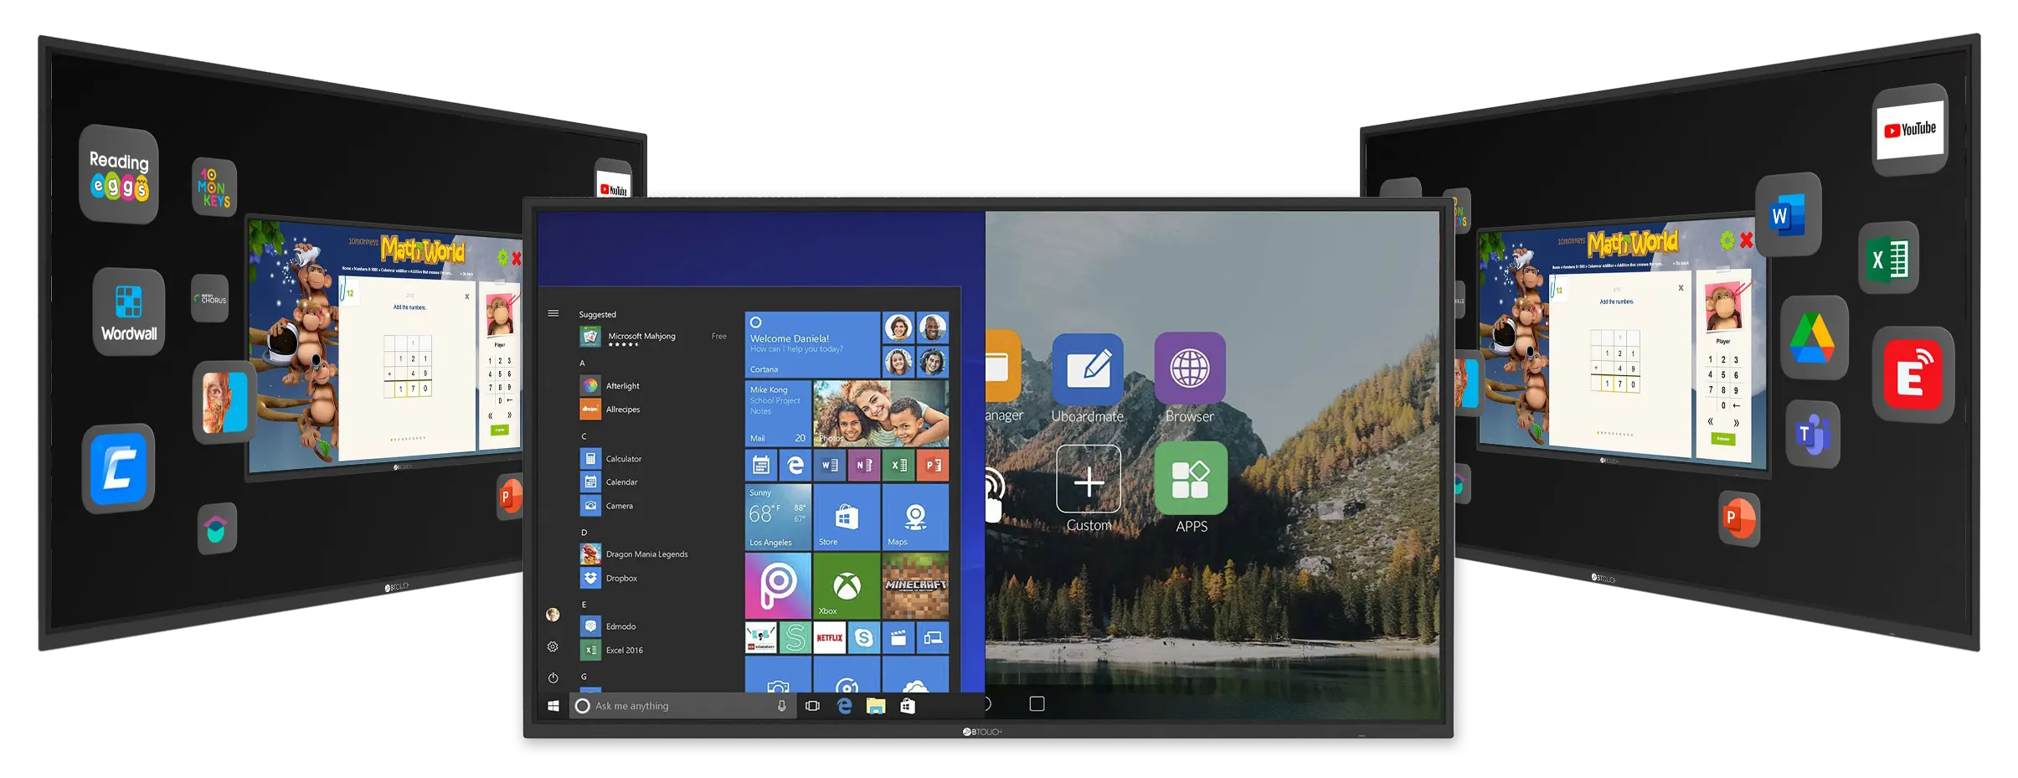Open the Minecraft tile
This screenshot has width=2018, height=778.
tap(915, 585)
